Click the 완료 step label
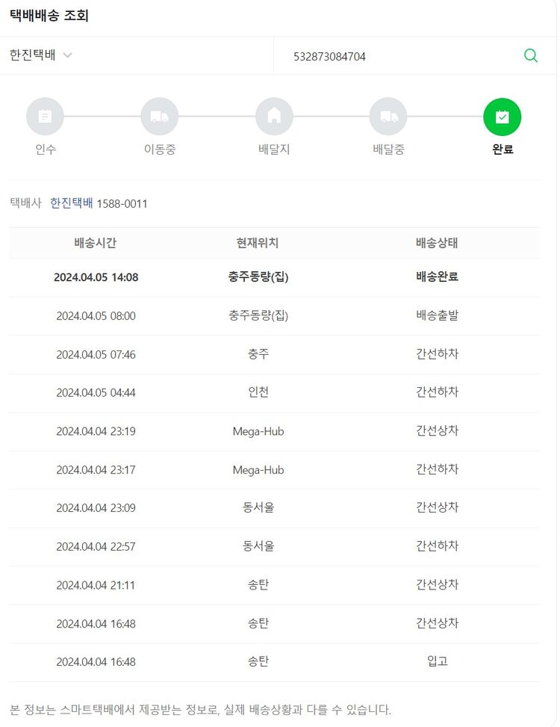Image resolution: width=560 pixels, height=727 pixels. [503, 149]
